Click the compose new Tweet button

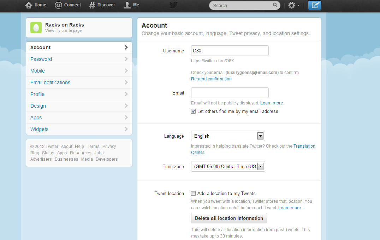tap(315, 5)
